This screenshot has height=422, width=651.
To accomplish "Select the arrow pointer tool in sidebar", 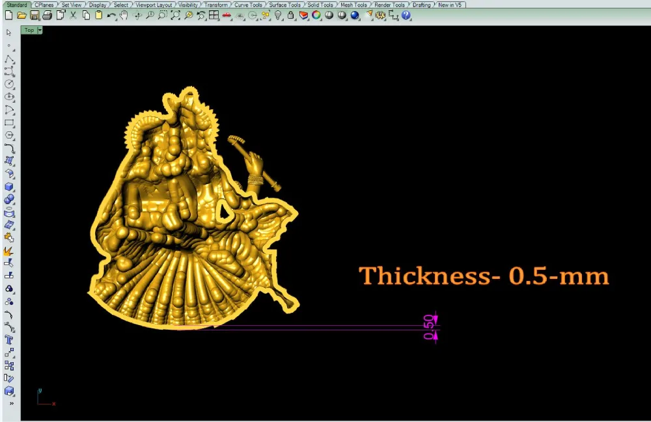I will coord(8,33).
